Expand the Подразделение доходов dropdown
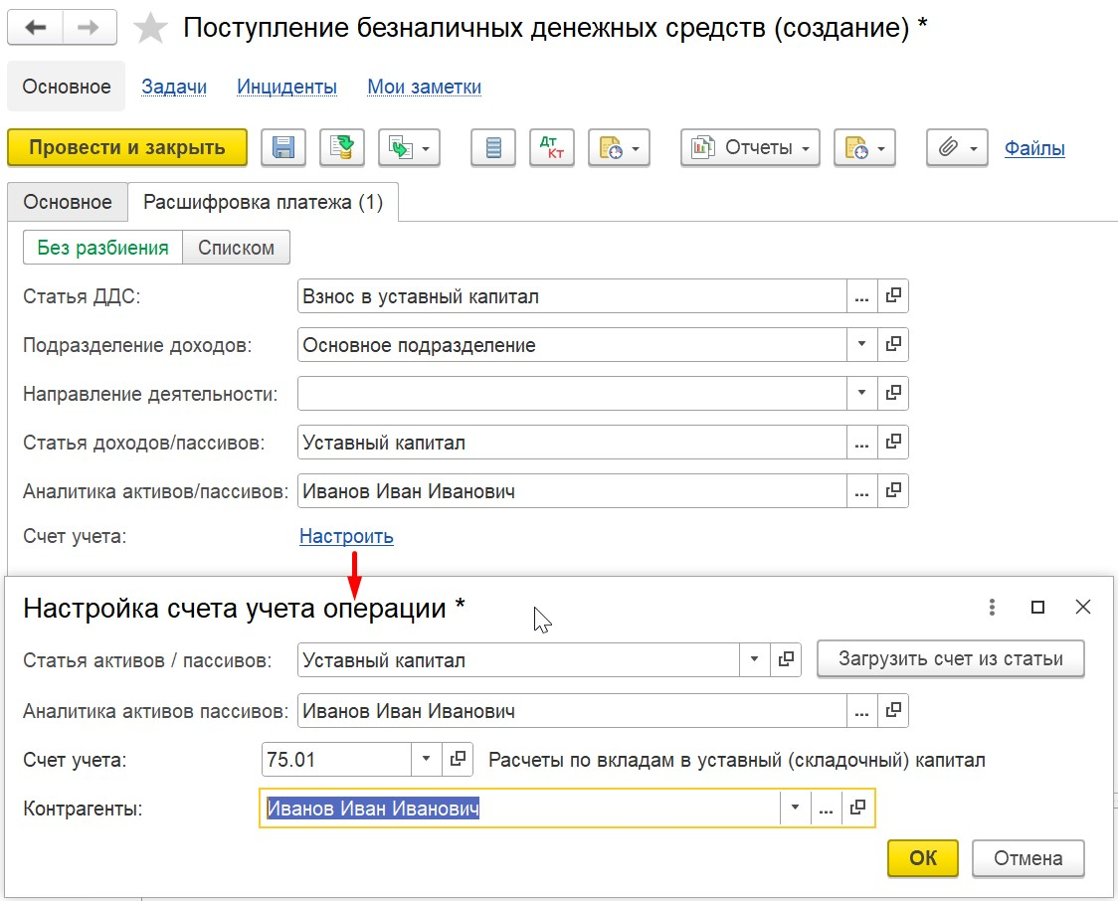The height and width of the screenshot is (901, 1118). point(862,344)
